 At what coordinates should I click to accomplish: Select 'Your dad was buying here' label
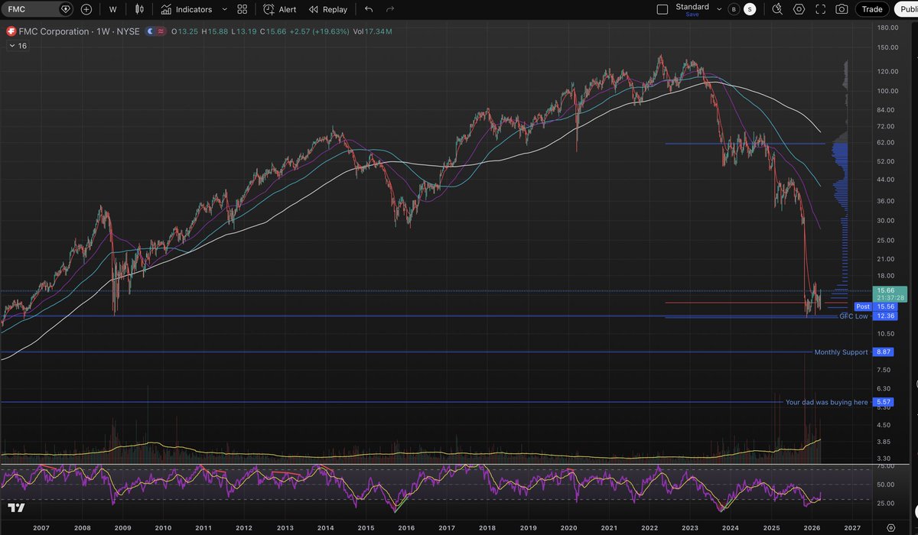click(x=827, y=402)
